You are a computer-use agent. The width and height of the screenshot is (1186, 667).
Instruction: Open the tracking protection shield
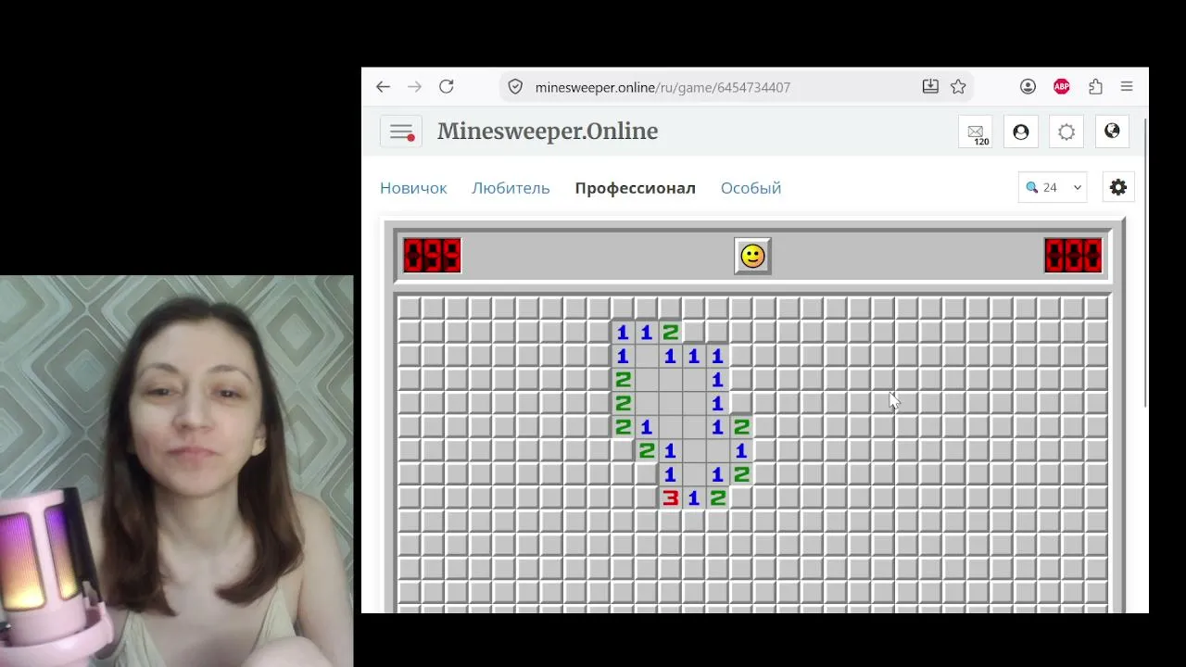[515, 87]
